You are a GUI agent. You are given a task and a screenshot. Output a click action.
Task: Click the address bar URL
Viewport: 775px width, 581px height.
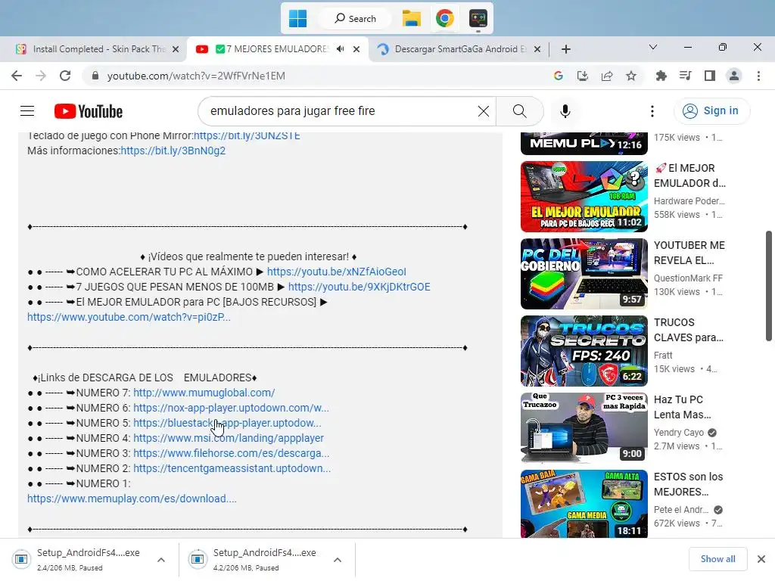[x=196, y=76]
